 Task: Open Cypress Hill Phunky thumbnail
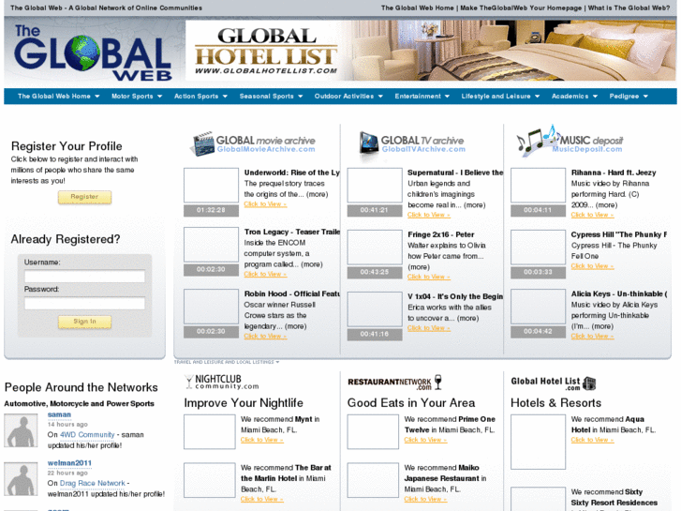(x=538, y=247)
